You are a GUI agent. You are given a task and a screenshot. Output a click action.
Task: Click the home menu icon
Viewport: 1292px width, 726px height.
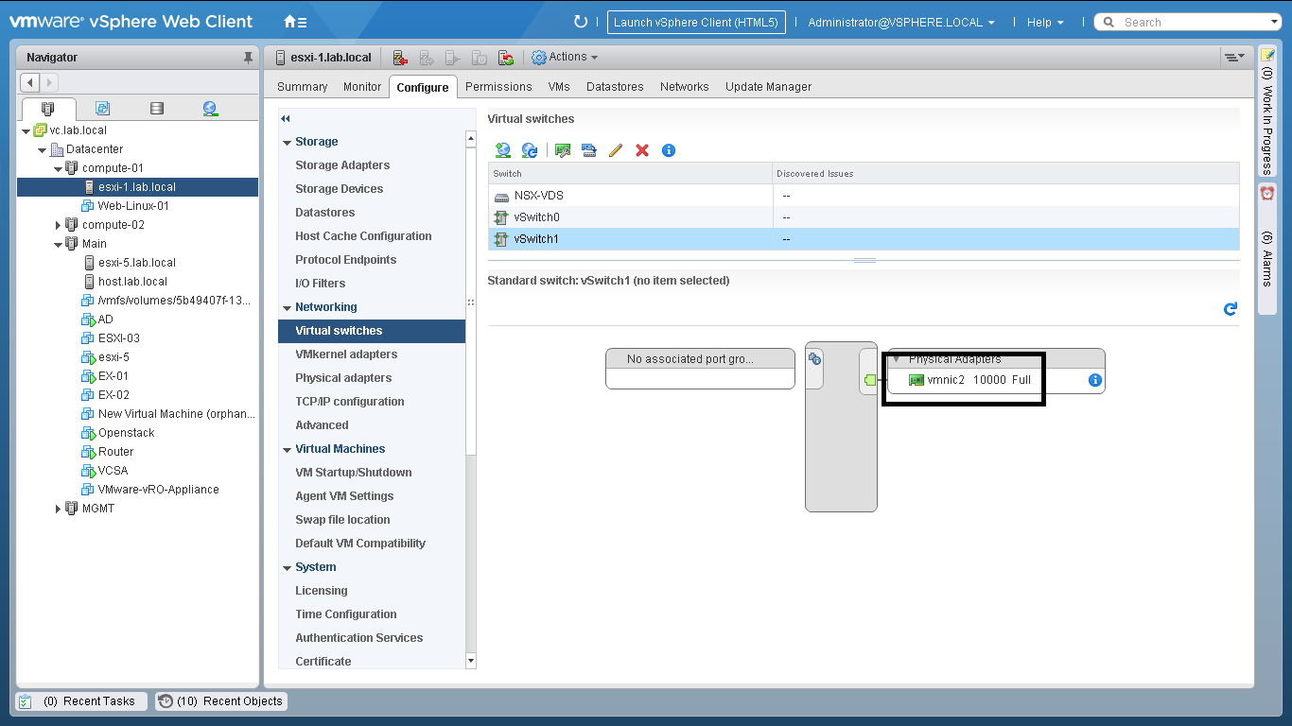[295, 22]
